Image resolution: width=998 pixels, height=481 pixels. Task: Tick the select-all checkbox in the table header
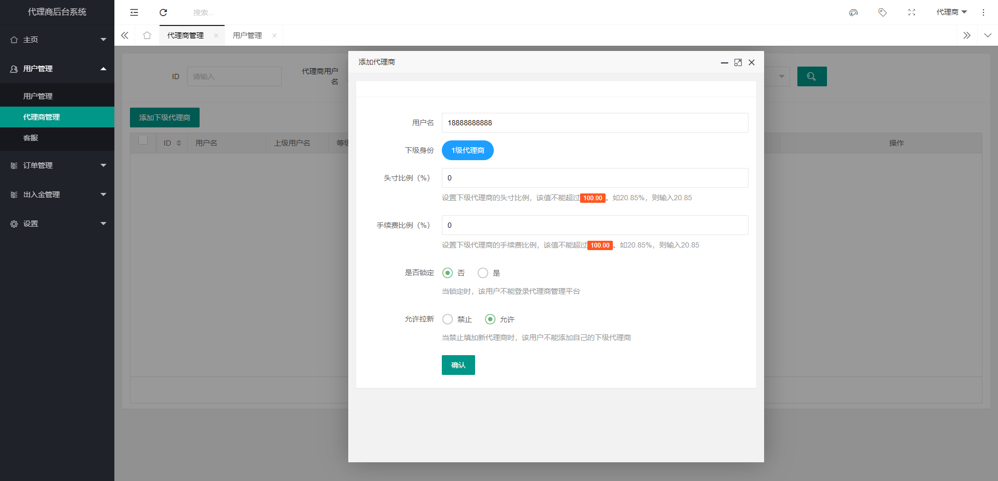coord(143,140)
